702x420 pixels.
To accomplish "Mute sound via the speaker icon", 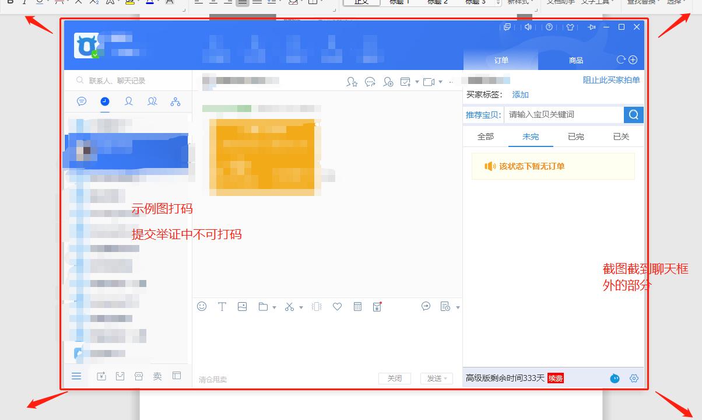I will 528,27.
